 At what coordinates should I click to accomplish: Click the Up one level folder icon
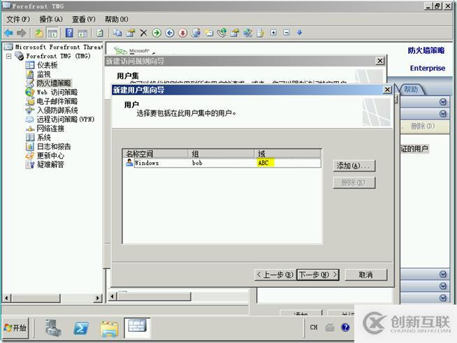click(39, 33)
